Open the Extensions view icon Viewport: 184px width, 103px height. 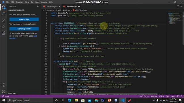(3, 33)
